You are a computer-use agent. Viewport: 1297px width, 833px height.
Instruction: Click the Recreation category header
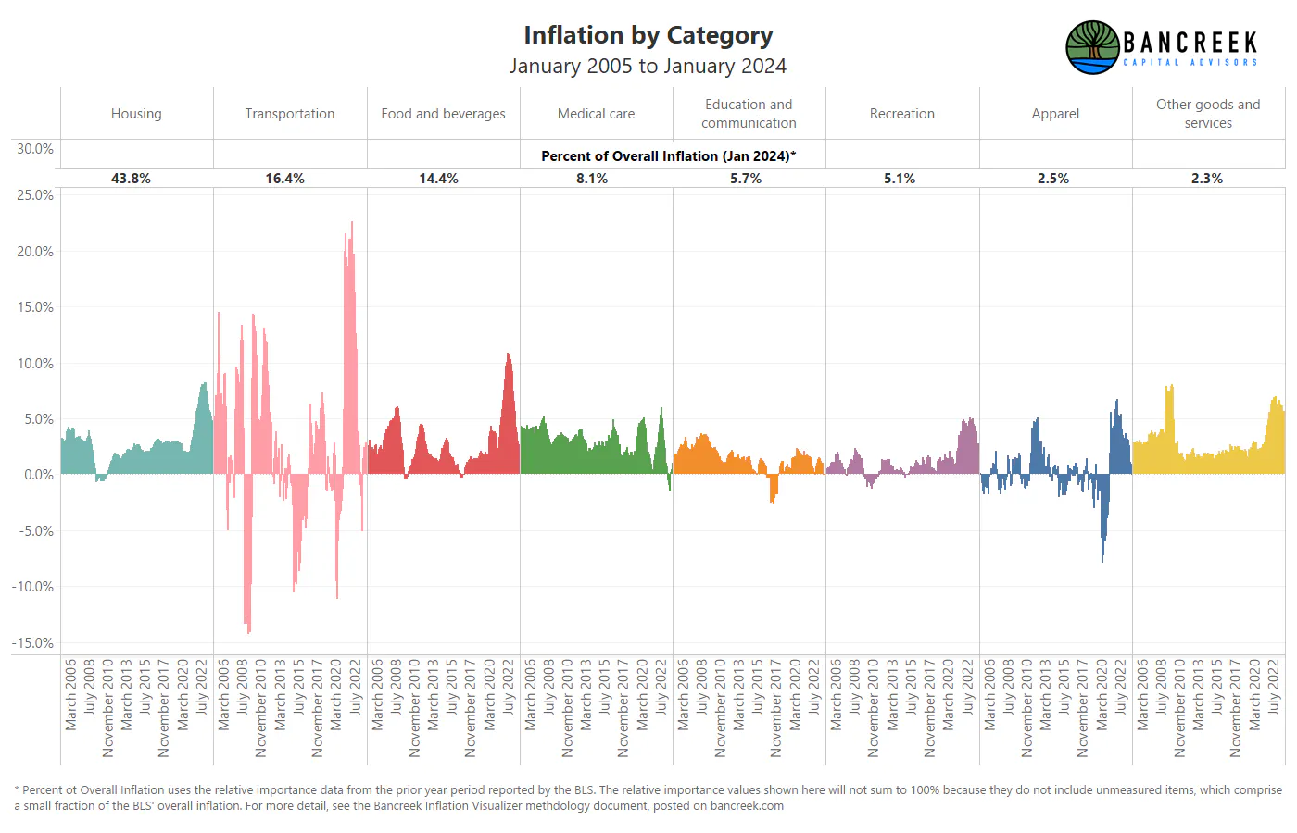click(902, 114)
